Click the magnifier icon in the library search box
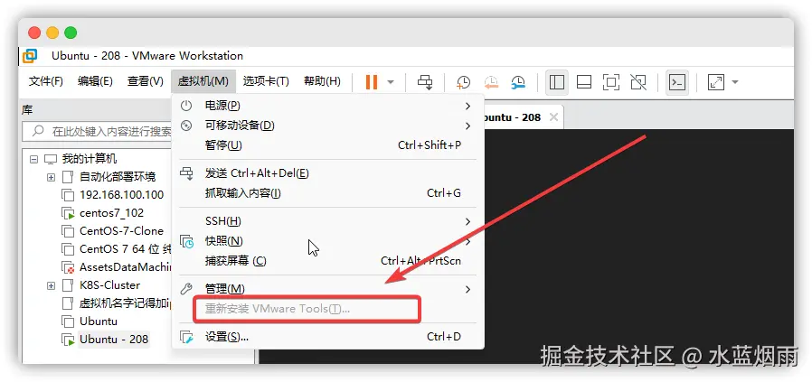Screen dimensions: 812x382 (38, 131)
